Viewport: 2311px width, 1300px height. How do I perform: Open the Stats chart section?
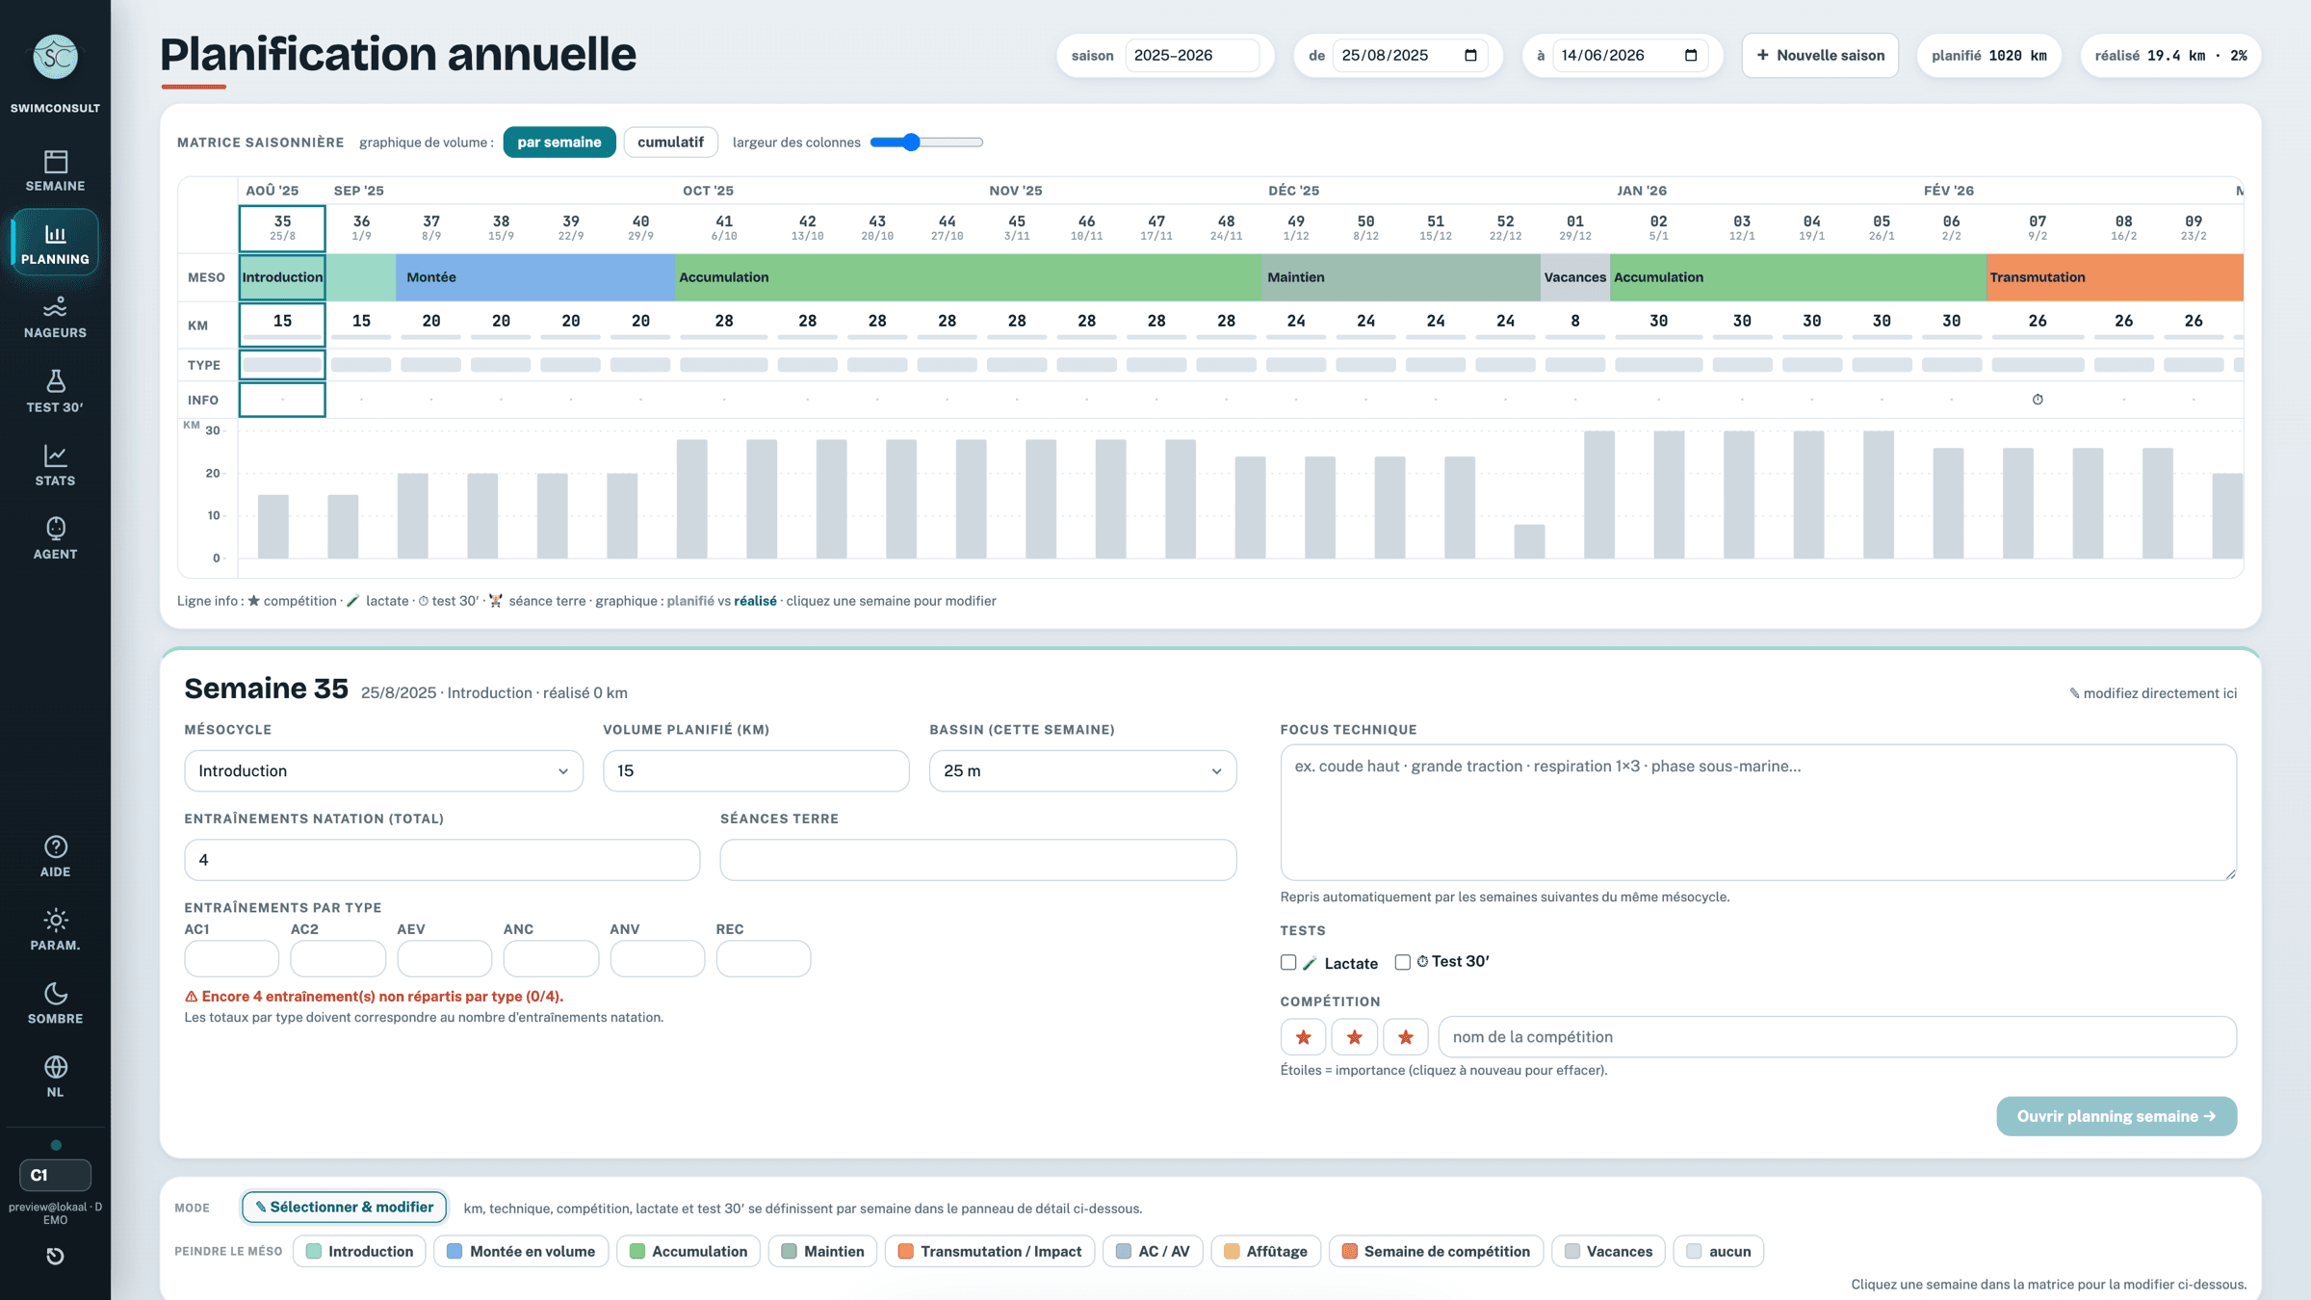coord(55,465)
